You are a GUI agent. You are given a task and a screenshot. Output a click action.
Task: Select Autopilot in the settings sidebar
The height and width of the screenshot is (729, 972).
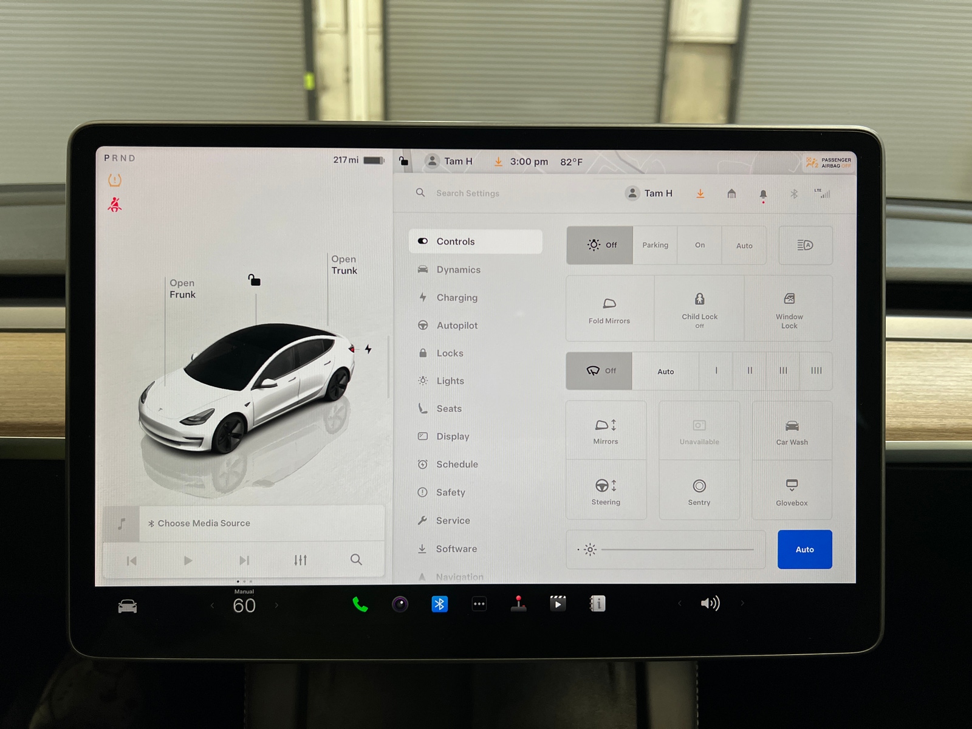tap(457, 325)
